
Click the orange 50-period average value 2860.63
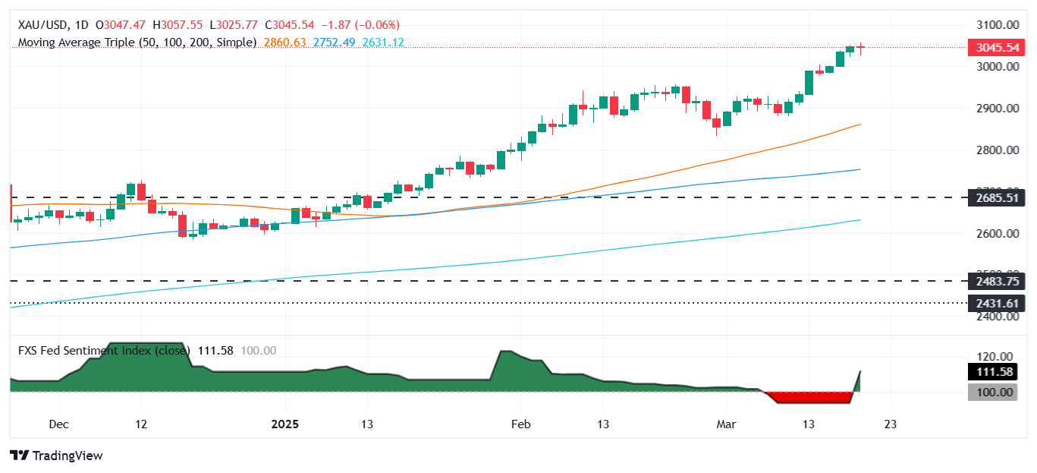coord(284,43)
